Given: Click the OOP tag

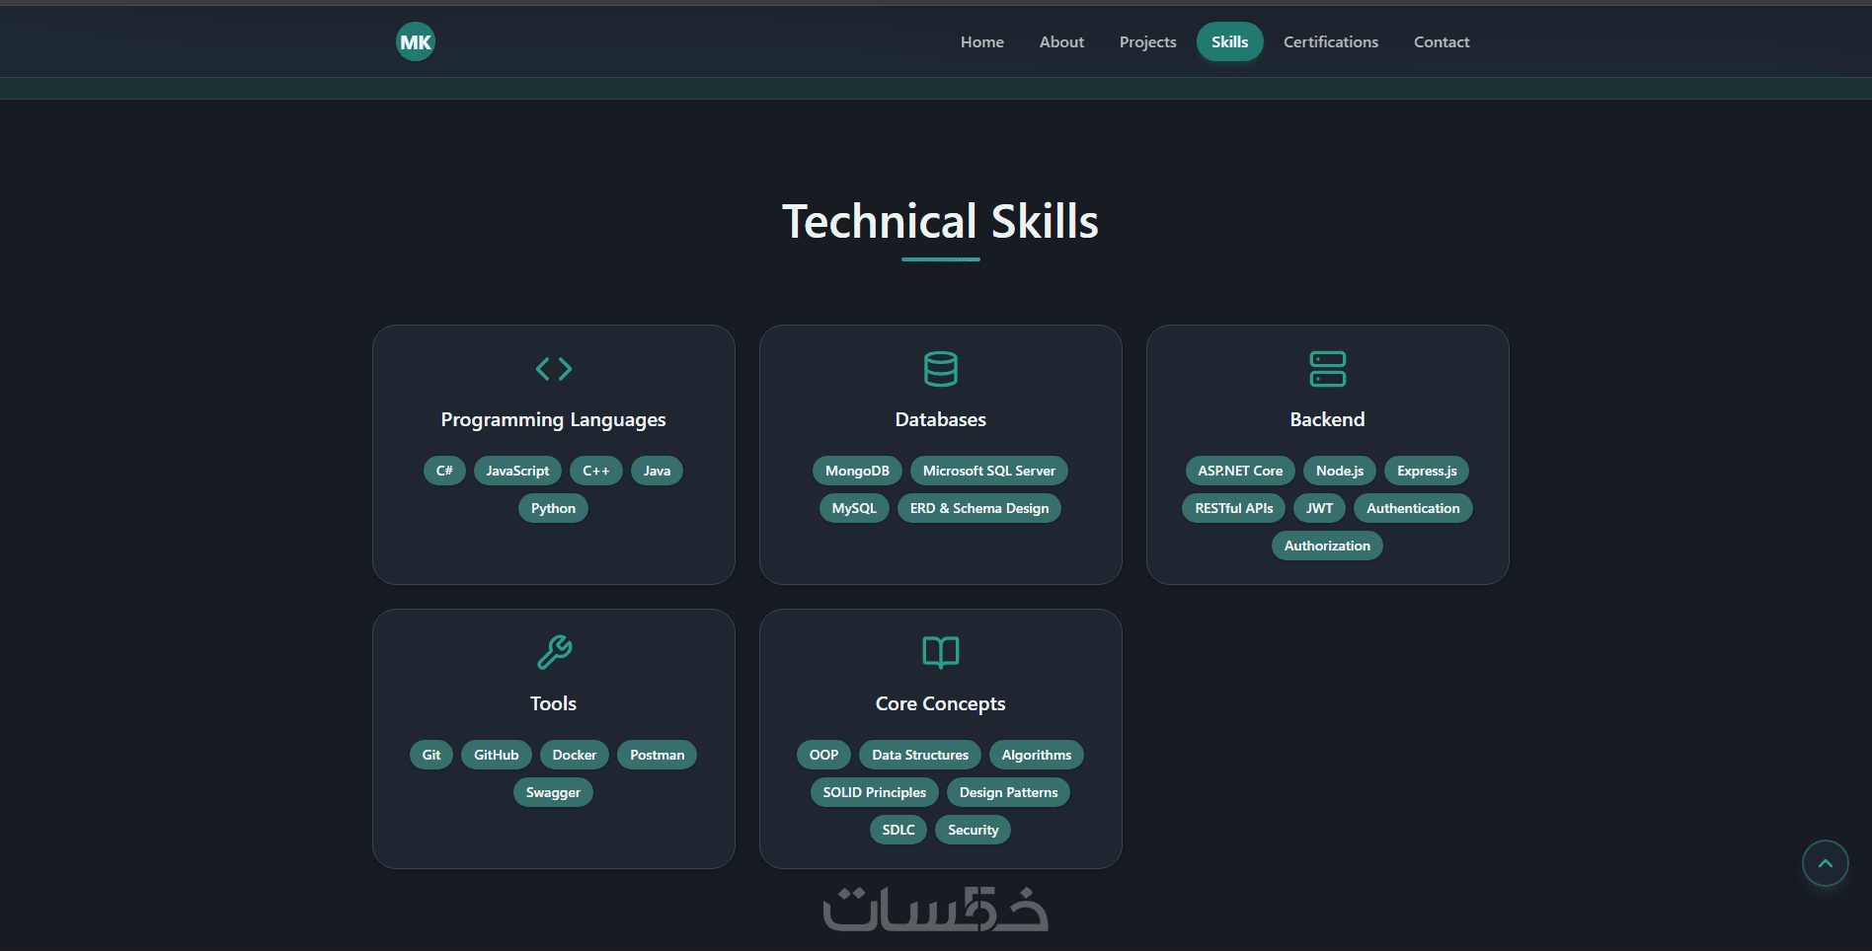Looking at the screenshot, I should pos(823,755).
